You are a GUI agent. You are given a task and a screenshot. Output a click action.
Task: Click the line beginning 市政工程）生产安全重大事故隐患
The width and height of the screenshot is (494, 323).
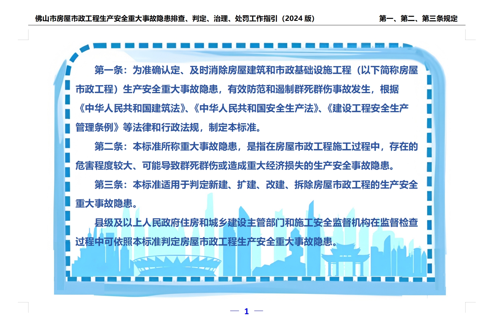point(237,89)
